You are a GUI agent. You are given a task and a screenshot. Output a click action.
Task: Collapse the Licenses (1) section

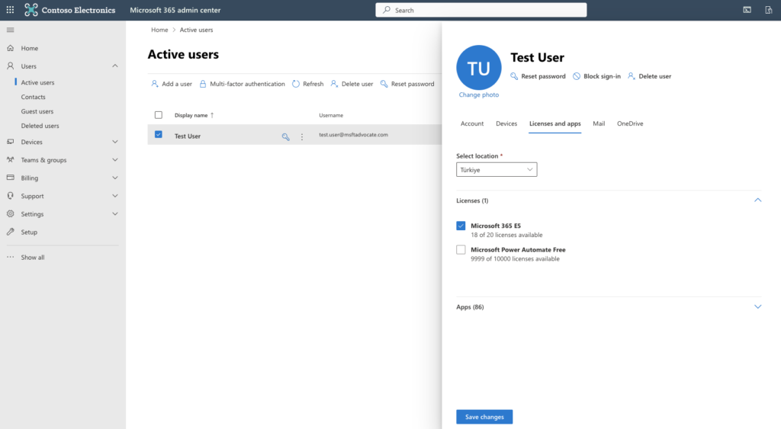[757, 200]
